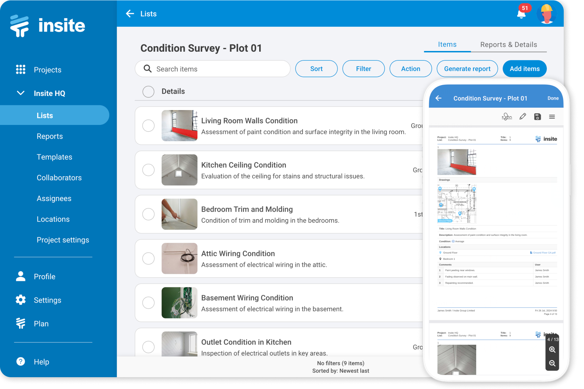584x389 pixels.
Task: Open the Filter options
Action: point(363,69)
